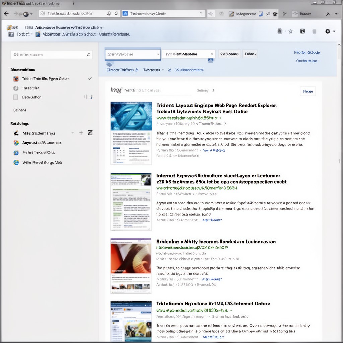Image resolution: width=343 pixels, height=343 pixels.
Task: Open the gear settings icon in the header
Action: (x=328, y=31)
